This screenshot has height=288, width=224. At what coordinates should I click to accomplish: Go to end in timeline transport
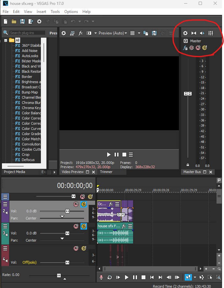tap(160, 277)
